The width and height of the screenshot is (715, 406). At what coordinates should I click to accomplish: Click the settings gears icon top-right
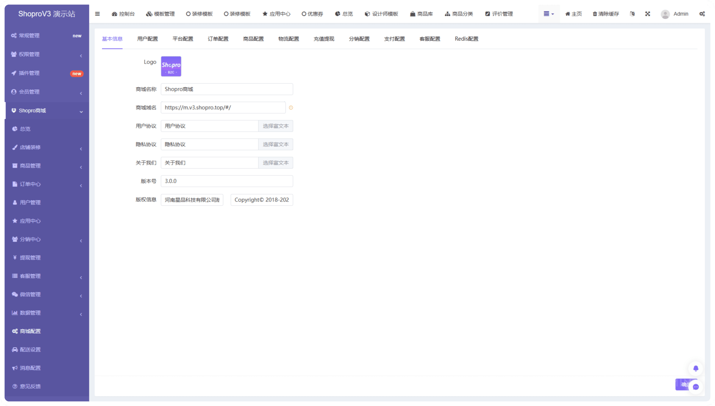702,14
